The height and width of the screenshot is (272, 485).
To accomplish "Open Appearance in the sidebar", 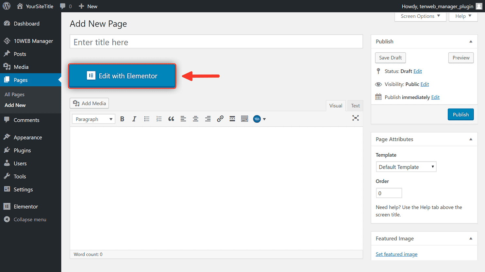I will click(30, 137).
